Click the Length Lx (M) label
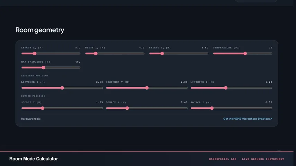The height and width of the screenshot is (166, 296). click(x=32, y=48)
